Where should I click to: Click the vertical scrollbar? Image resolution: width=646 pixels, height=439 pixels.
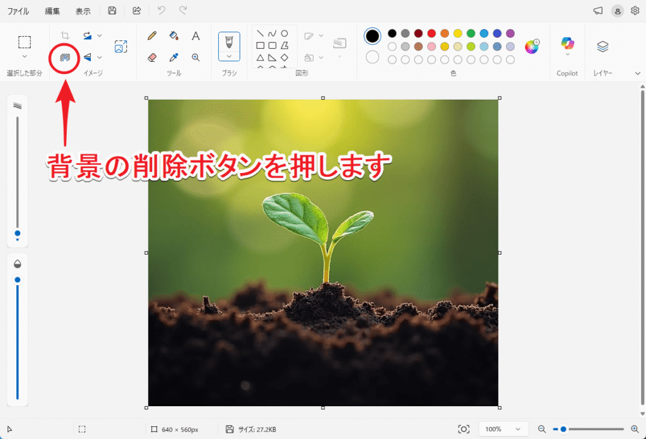point(642,248)
